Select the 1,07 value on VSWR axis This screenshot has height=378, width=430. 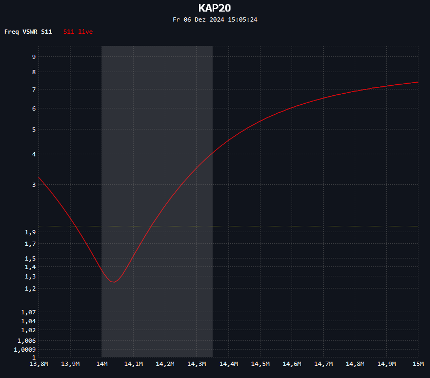(x=28, y=312)
